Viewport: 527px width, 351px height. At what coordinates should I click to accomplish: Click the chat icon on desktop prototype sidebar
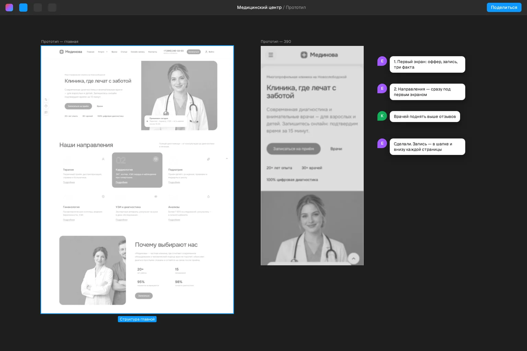click(x=46, y=112)
